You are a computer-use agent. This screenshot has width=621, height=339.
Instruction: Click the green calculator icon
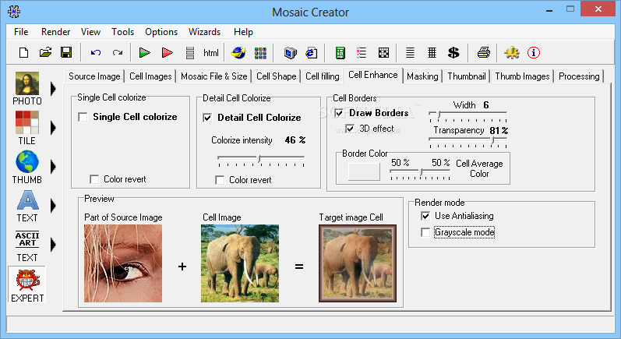coord(340,53)
